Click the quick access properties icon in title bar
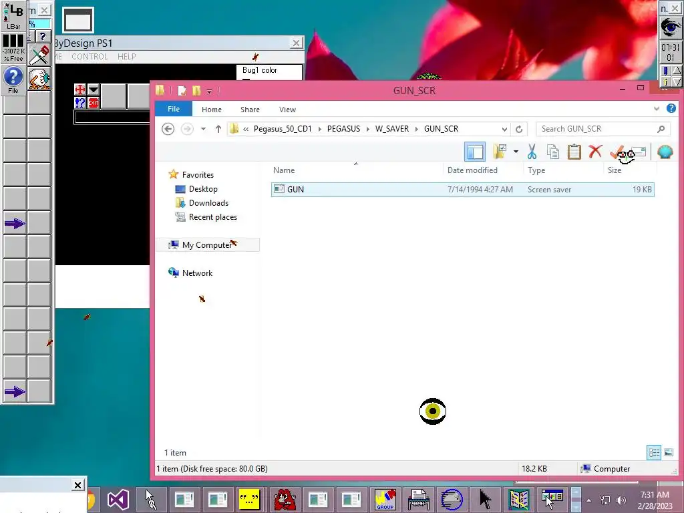Screen dimensions: 684x513 pyautogui.click(x=182, y=91)
